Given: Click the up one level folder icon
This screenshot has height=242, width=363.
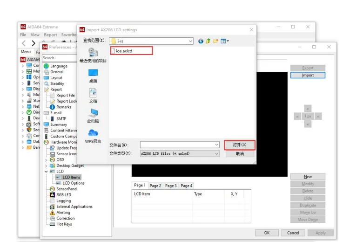Looking at the screenshot, I should (x=208, y=41).
